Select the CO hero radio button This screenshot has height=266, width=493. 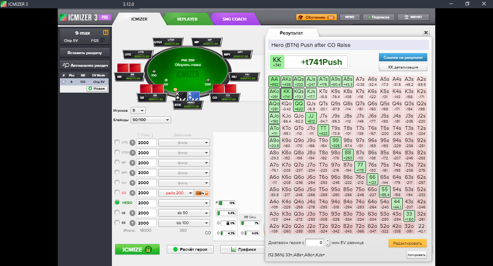click(117, 193)
